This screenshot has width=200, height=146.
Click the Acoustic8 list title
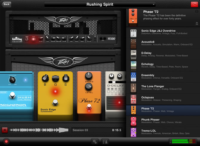[148, 42]
